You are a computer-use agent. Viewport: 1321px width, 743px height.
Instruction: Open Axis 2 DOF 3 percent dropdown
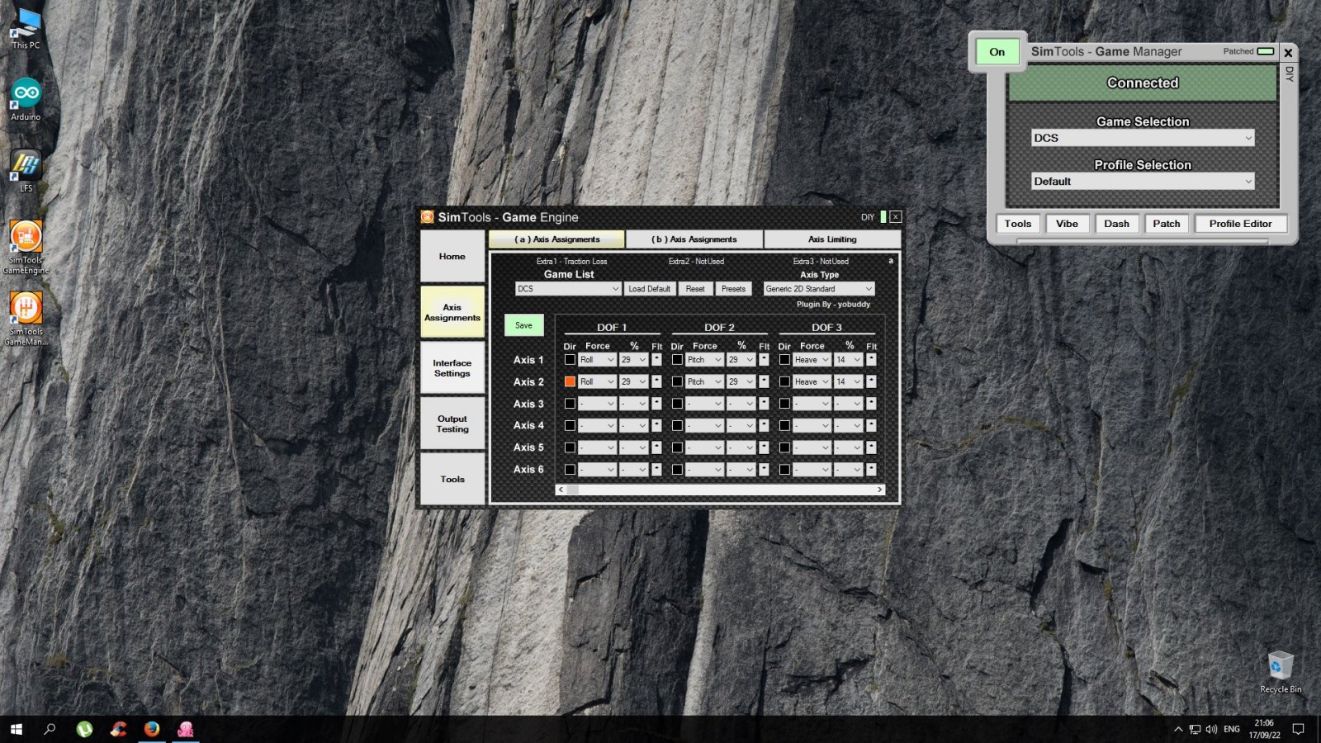(848, 381)
